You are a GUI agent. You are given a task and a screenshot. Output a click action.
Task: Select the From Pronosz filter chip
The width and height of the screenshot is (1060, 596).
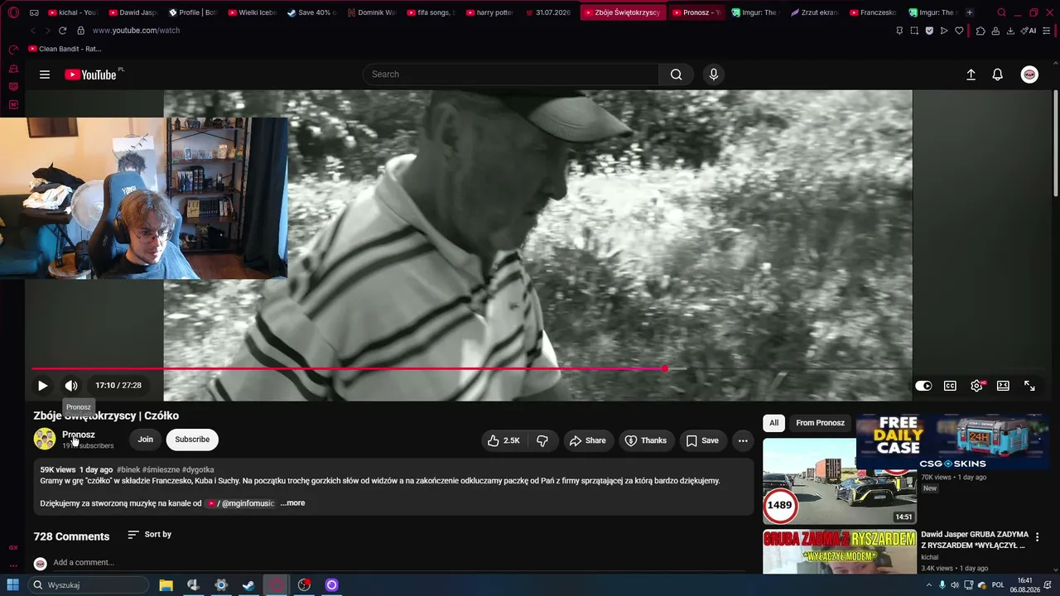click(x=820, y=423)
